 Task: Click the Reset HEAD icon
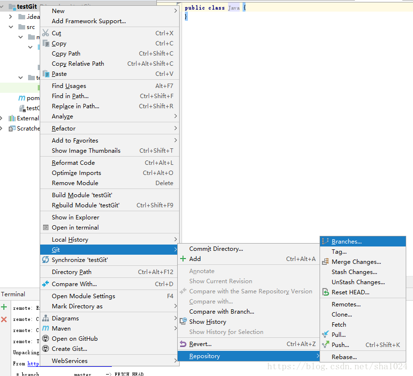pyautogui.click(x=325, y=292)
